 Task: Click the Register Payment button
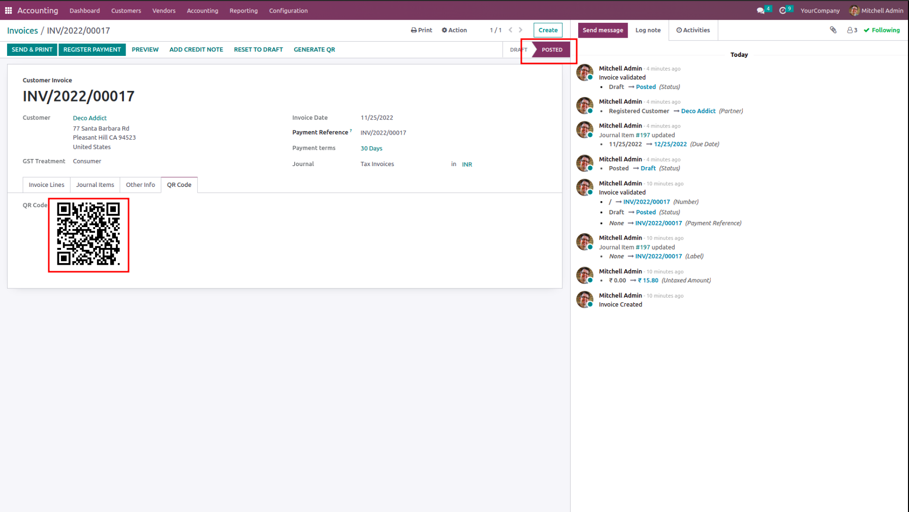point(92,50)
